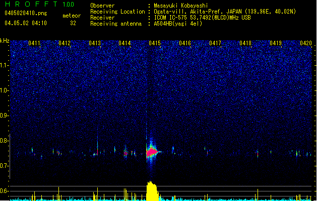The image size is (317, 201).
Task: Click the 1.1 kHz axis label
Action: (4, 65)
